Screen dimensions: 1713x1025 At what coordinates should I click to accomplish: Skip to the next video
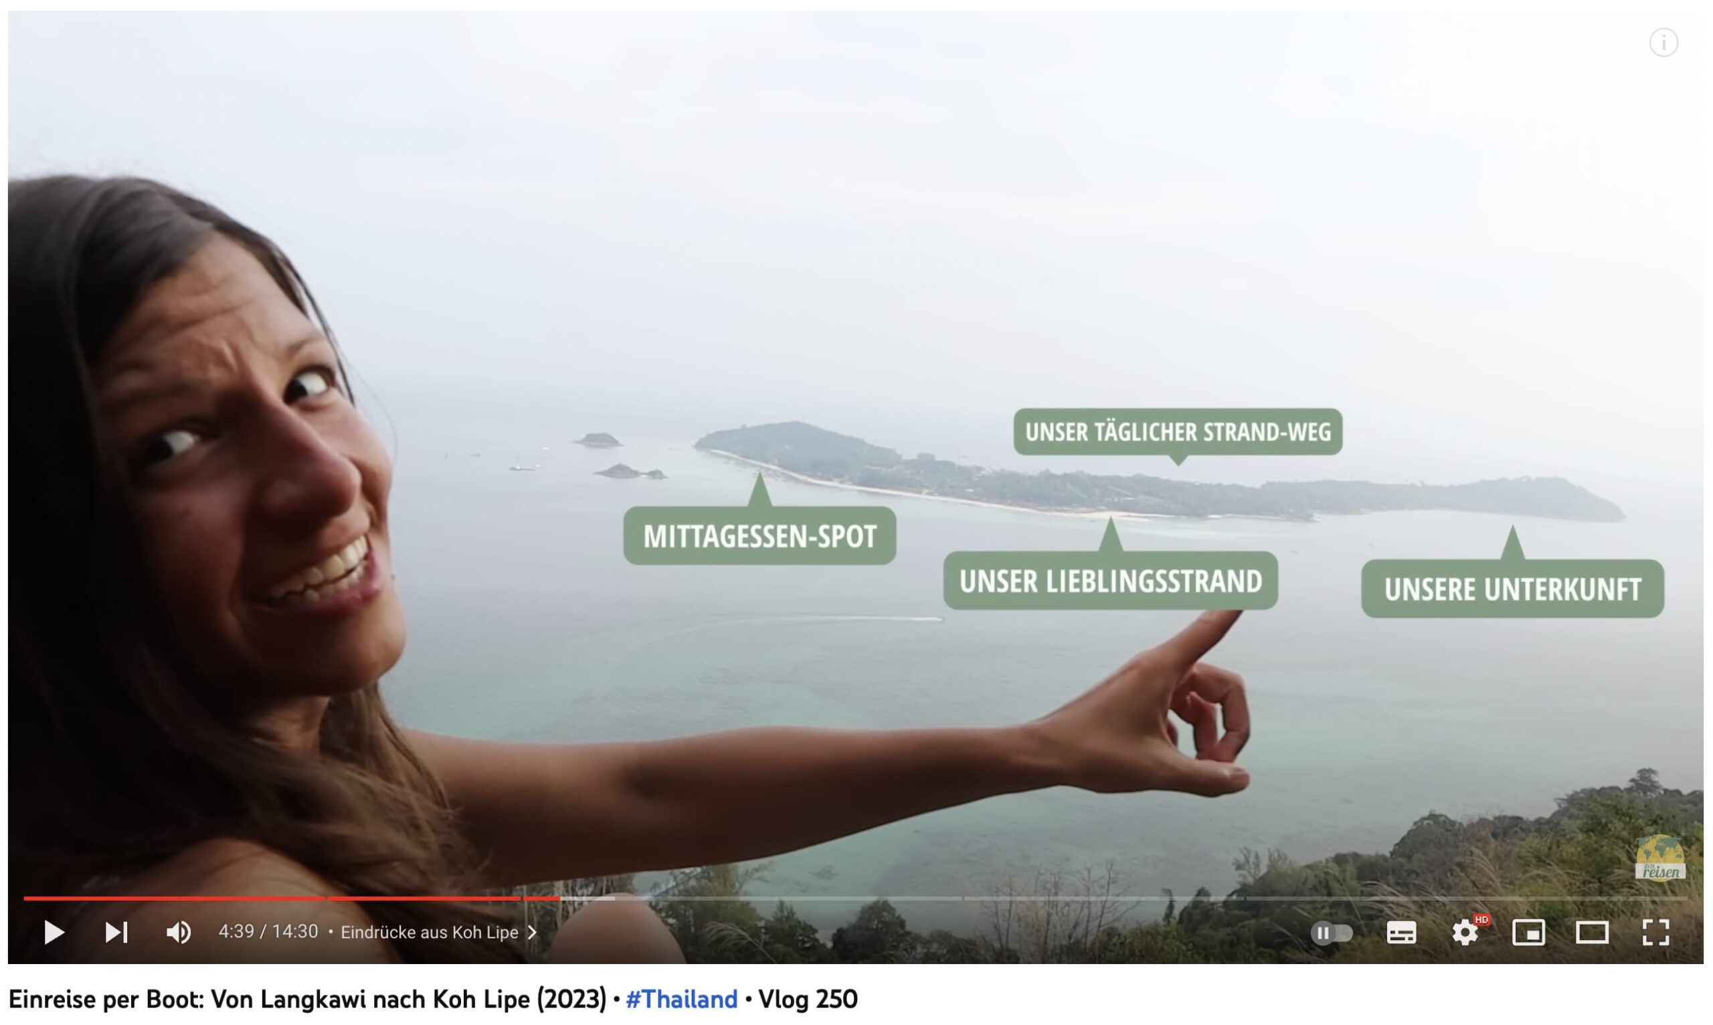[116, 933]
